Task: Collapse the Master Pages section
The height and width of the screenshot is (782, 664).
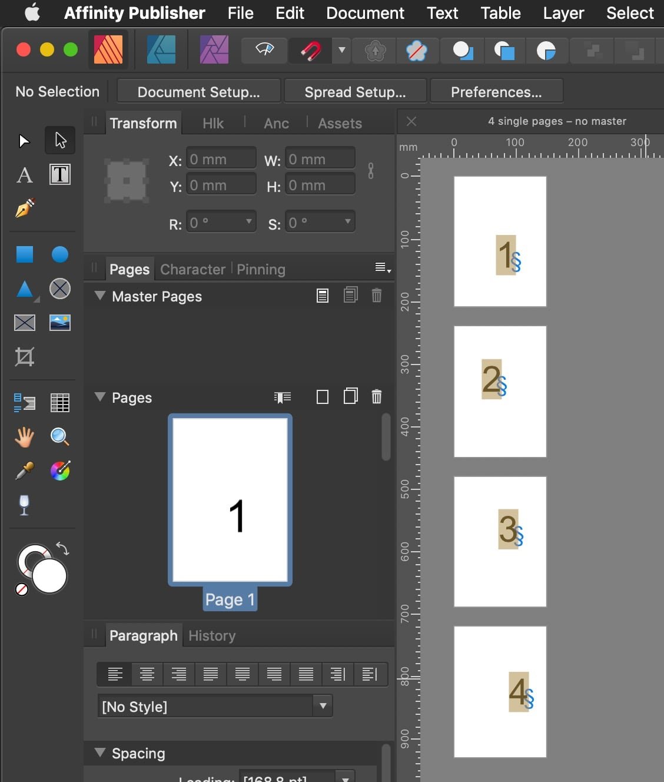Action: pyautogui.click(x=100, y=296)
